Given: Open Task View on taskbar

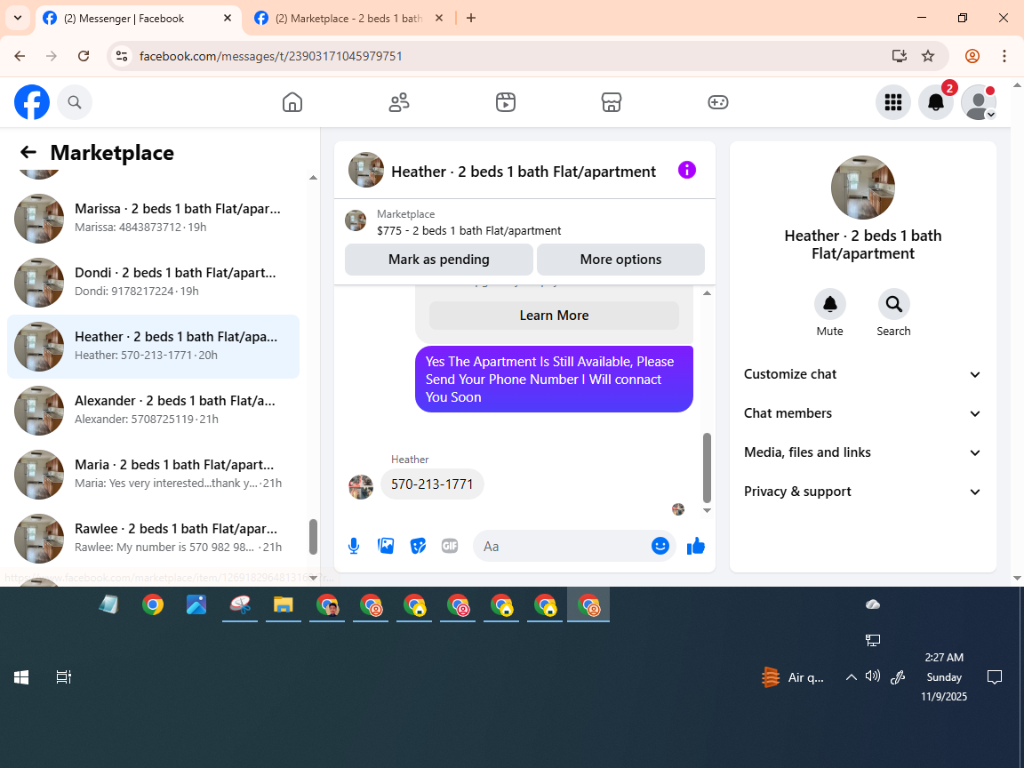Looking at the screenshot, I should pos(63,677).
